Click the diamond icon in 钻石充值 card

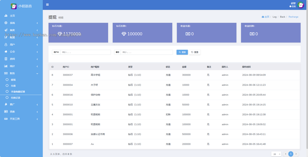point(60,34)
